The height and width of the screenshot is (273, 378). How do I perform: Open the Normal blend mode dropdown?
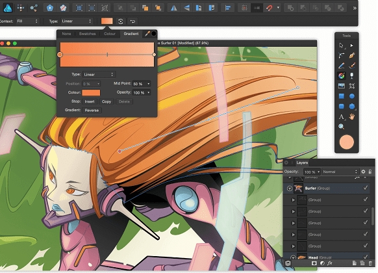pos(340,172)
